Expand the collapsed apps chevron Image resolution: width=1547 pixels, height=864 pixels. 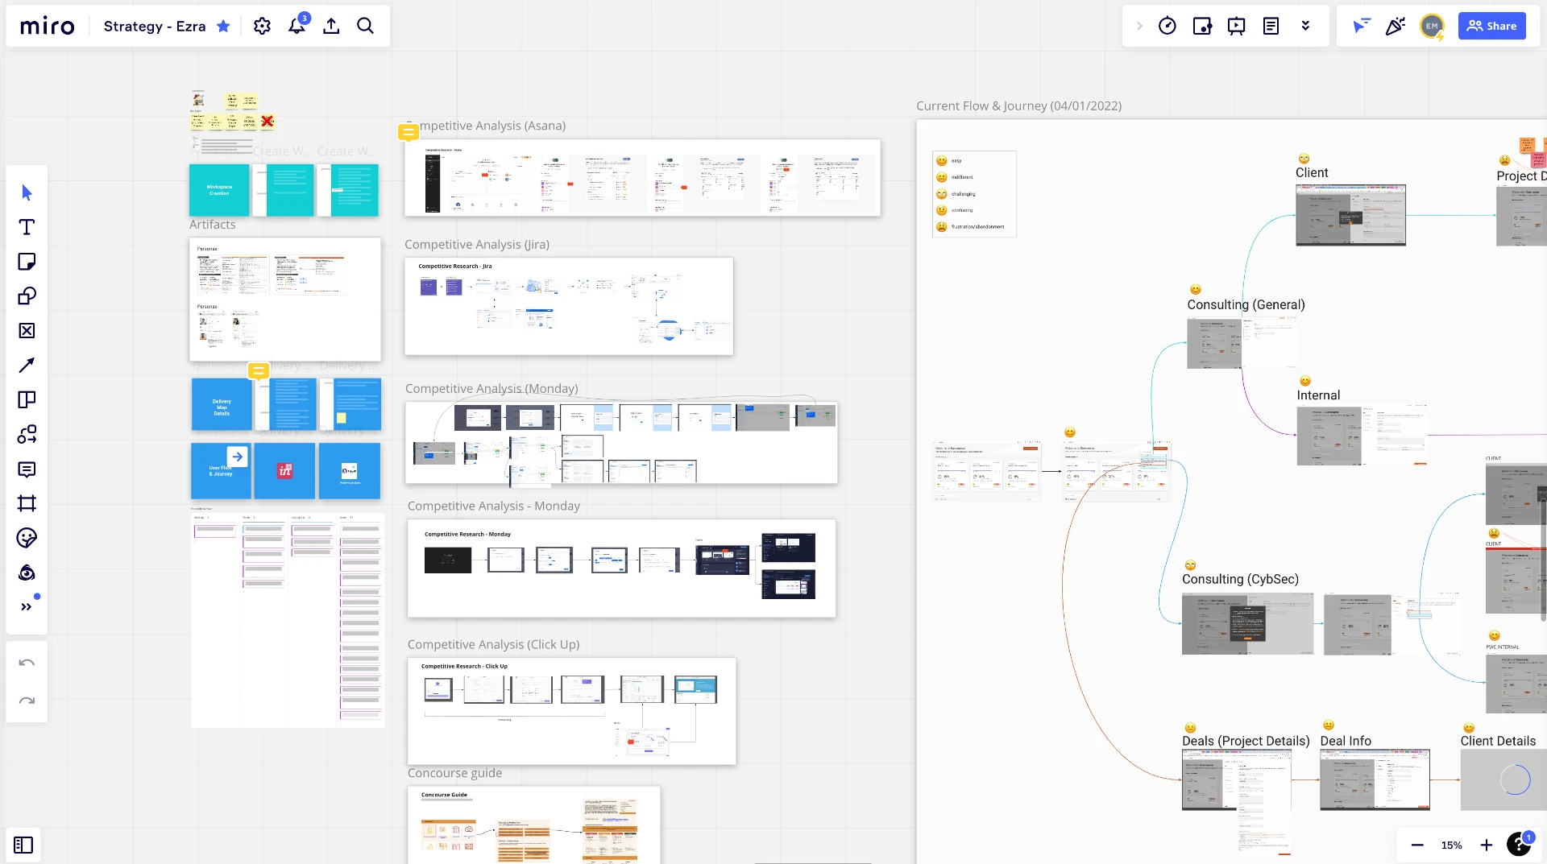point(1139,27)
